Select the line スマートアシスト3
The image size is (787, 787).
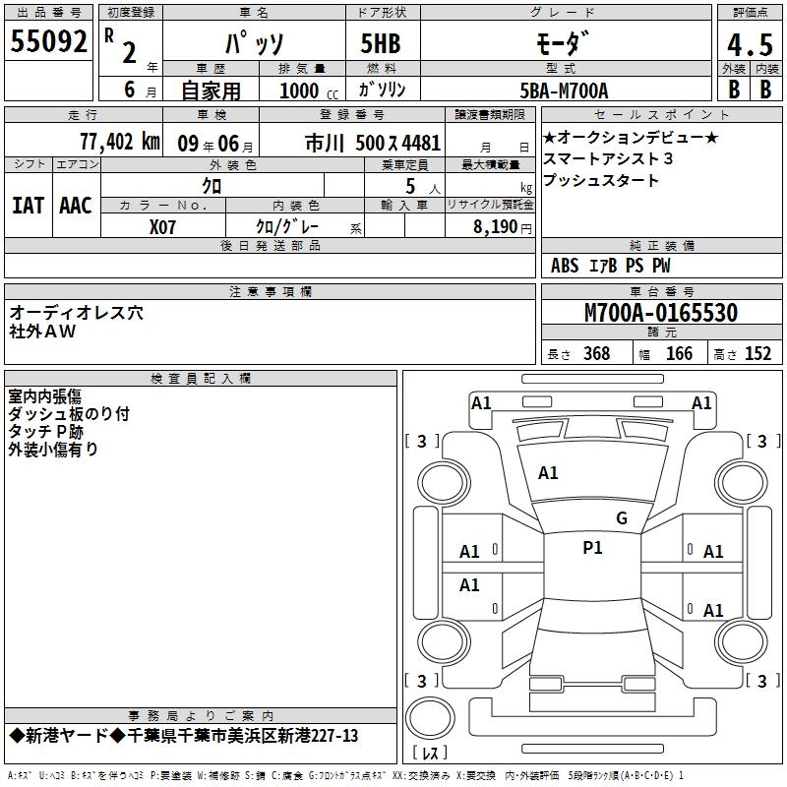[608, 158]
